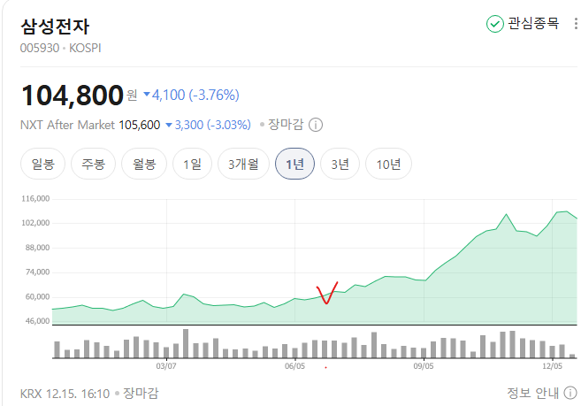The image size is (581, 406).
Task: Click the 장마감 info circle icon
Action: [316, 125]
